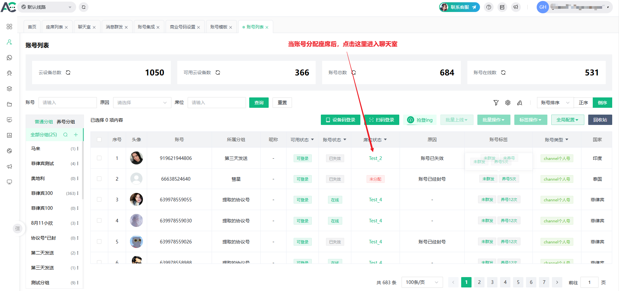Click the 账号 input field
The image size is (619, 291).
[67, 103]
